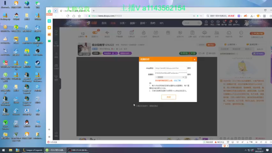Open the more (three dots) tool
The height and width of the screenshot is (153, 272).
(x=241, y=34)
